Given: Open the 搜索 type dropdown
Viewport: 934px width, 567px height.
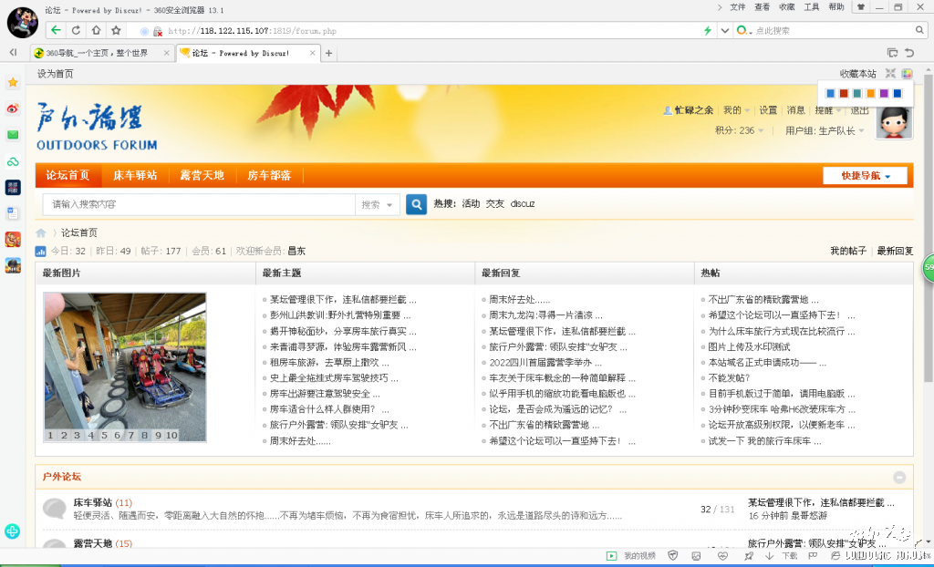Looking at the screenshot, I should [378, 204].
